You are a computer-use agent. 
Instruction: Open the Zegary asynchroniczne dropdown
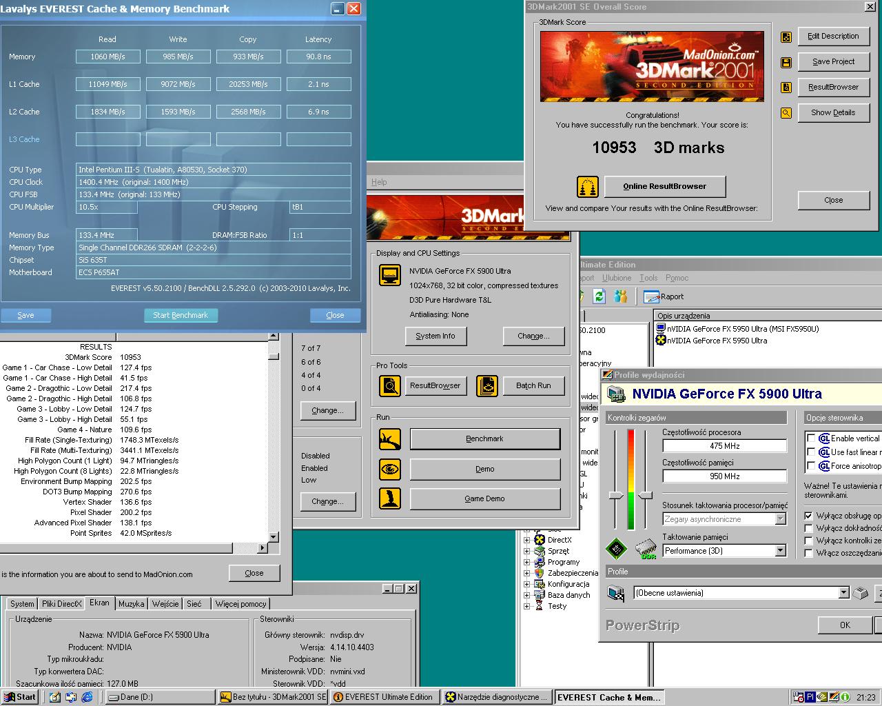[x=780, y=519]
